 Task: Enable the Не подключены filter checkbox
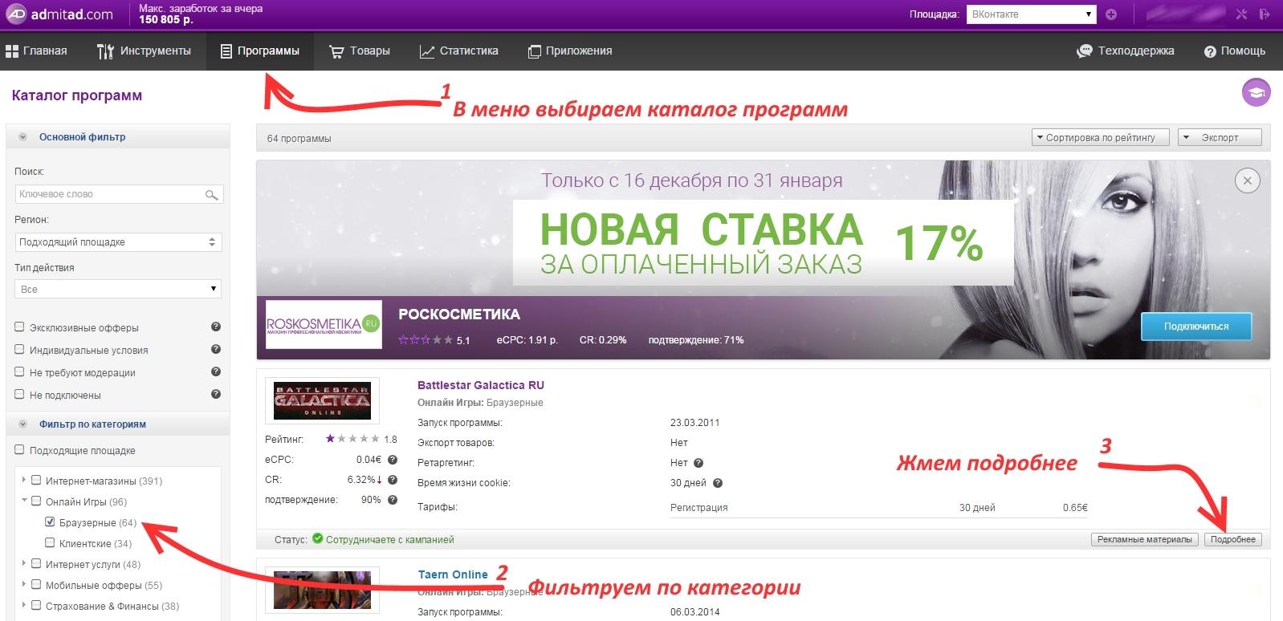19,394
